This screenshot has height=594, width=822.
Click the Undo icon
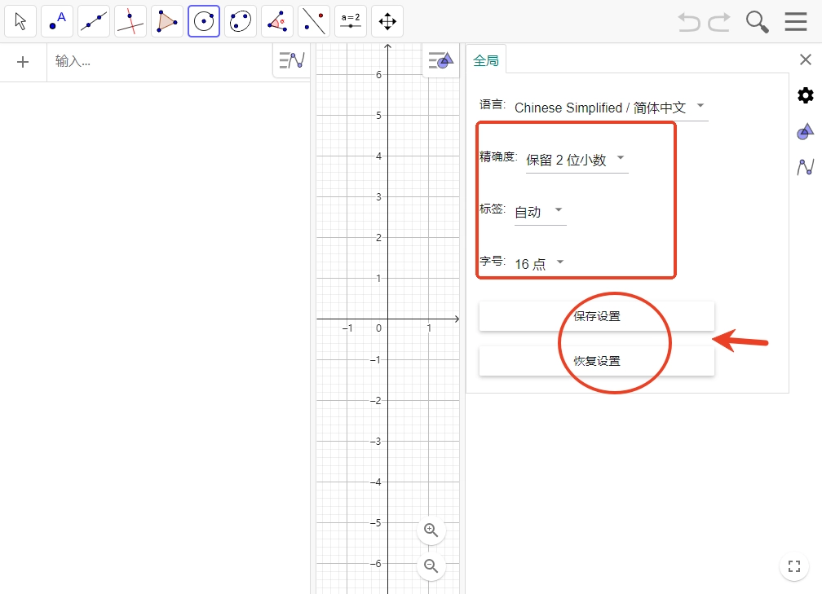click(687, 22)
